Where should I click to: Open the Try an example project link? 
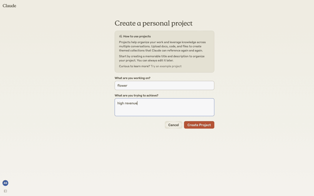pyautogui.click(x=166, y=66)
